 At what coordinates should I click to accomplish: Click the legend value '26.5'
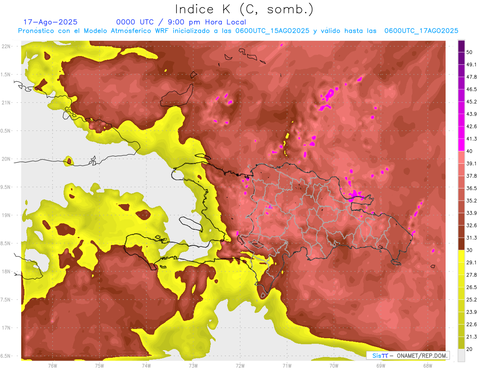pyautogui.click(x=471, y=287)
